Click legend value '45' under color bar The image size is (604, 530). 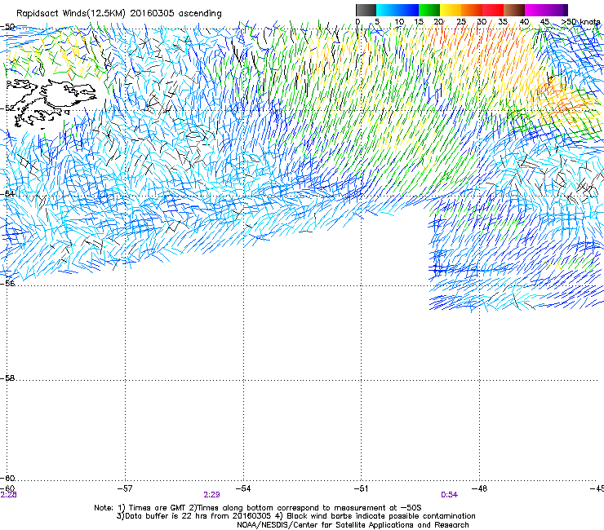pos(544,22)
